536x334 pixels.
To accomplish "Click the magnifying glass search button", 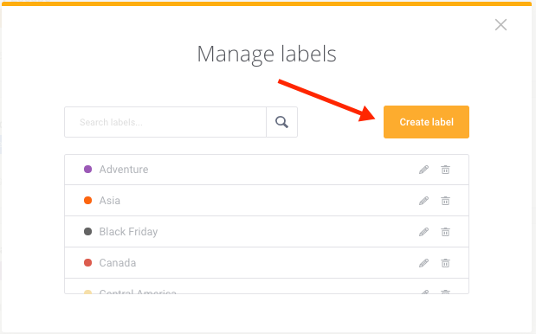I will [281, 122].
